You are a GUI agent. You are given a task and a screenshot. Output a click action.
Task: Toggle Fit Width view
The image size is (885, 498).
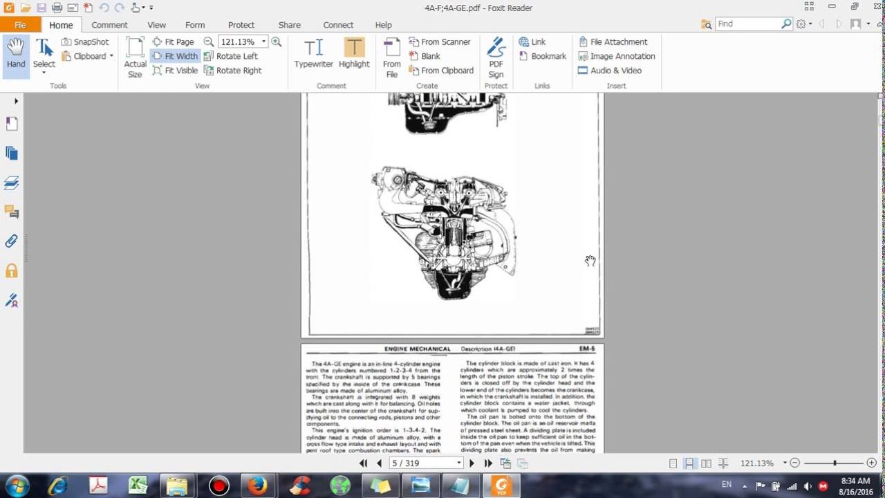[x=175, y=56]
